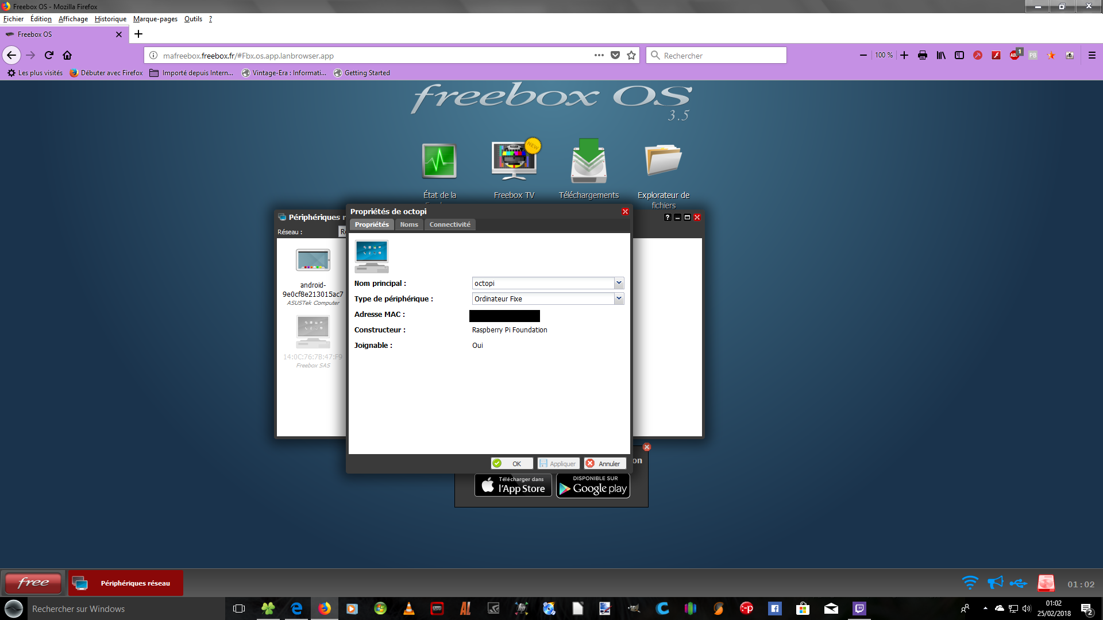1103x620 pixels.
Task: Click the Ordinateur Fixe type field
Action: pyautogui.click(x=543, y=299)
